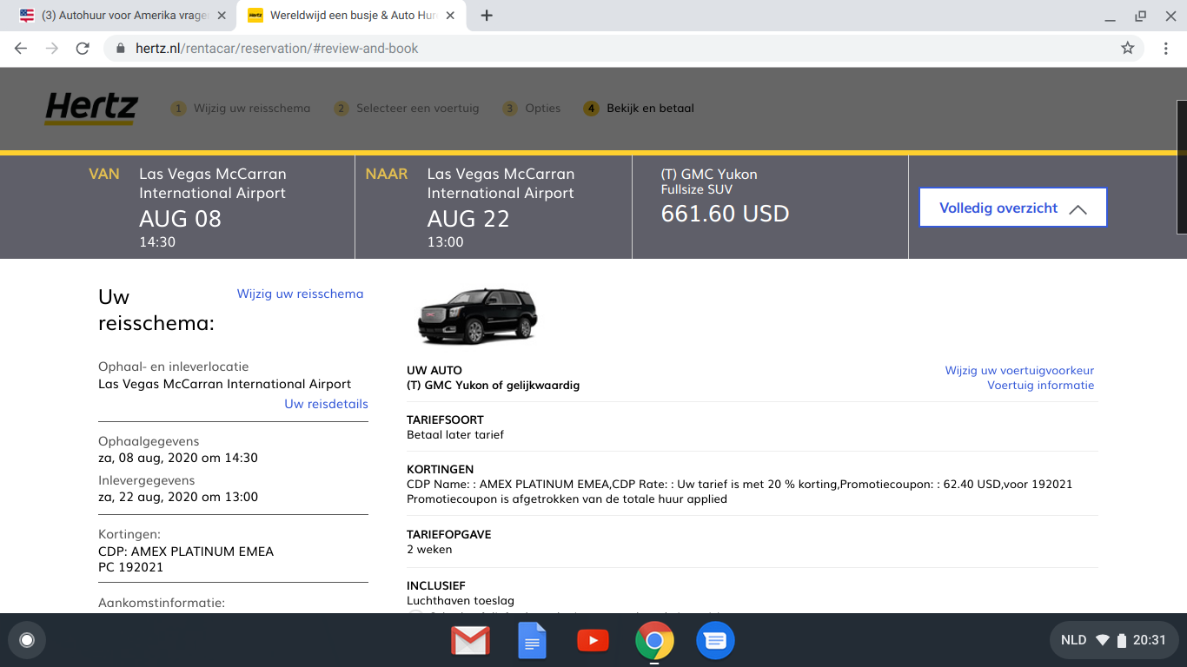Collapse the Volledig overzicht panel
The image size is (1187, 667).
[1012, 208]
